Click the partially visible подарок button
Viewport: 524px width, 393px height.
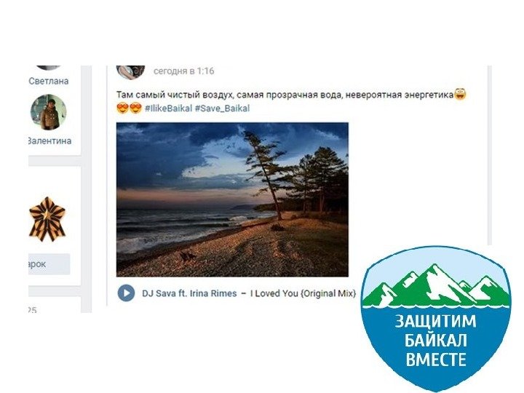pos(49,264)
